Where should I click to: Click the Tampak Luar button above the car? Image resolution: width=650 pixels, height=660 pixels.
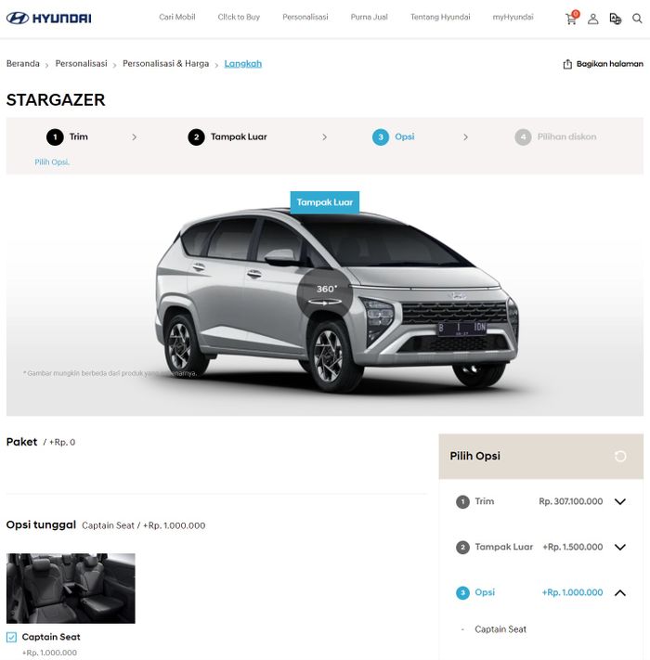tap(325, 202)
